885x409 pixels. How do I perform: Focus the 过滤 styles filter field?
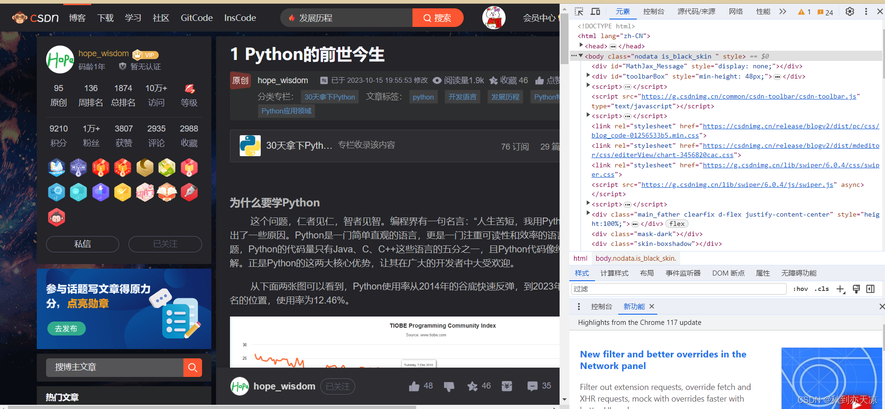coord(678,289)
